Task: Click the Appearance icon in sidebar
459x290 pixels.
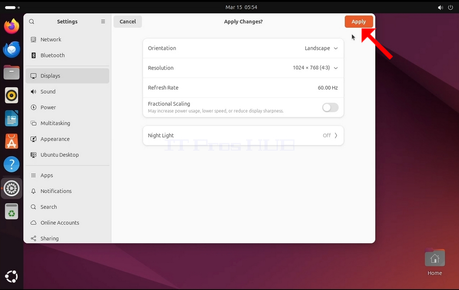Action: pos(34,139)
